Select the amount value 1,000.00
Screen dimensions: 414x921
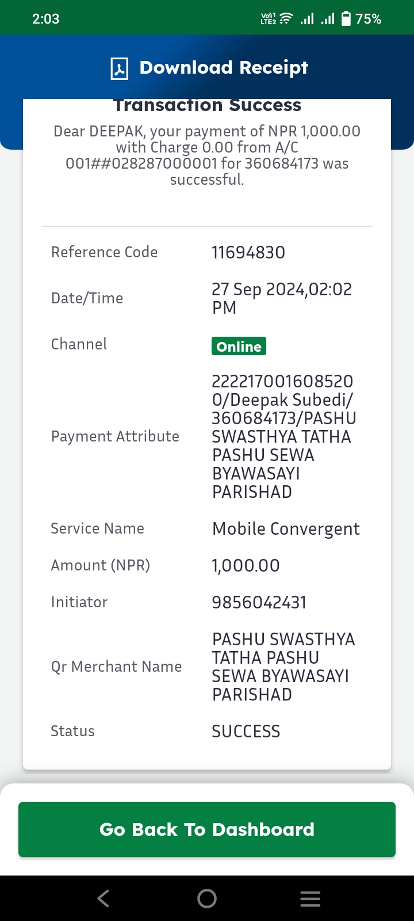click(x=246, y=565)
